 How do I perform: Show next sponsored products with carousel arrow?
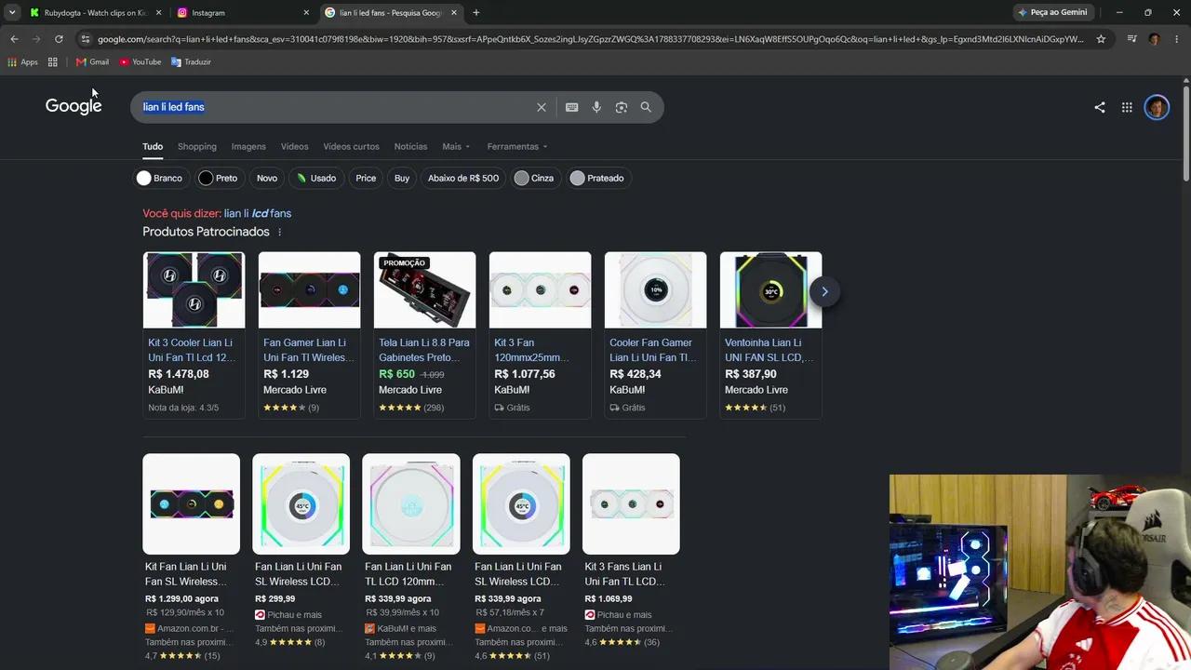pyautogui.click(x=823, y=291)
